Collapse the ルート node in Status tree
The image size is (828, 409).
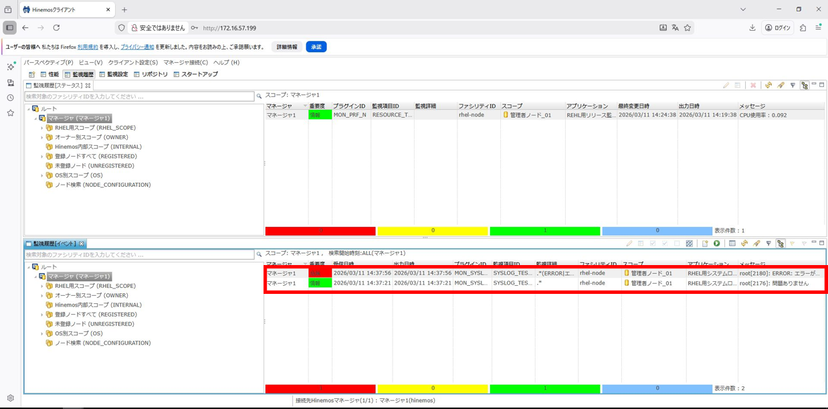point(29,109)
